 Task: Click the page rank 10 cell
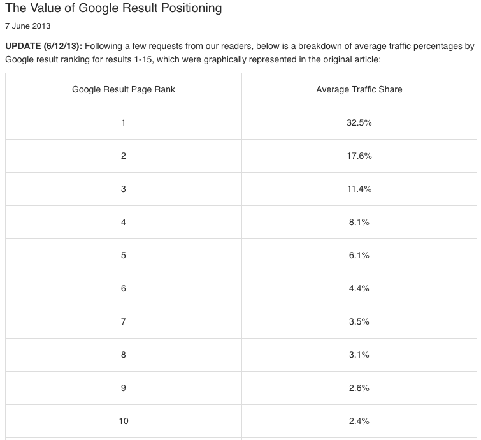click(x=124, y=421)
